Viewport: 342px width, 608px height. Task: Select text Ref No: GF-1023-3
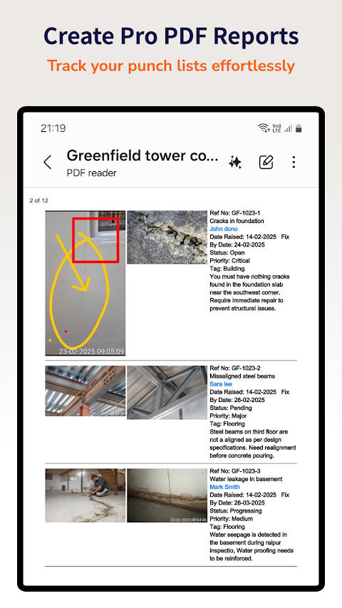[x=235, y=471]
